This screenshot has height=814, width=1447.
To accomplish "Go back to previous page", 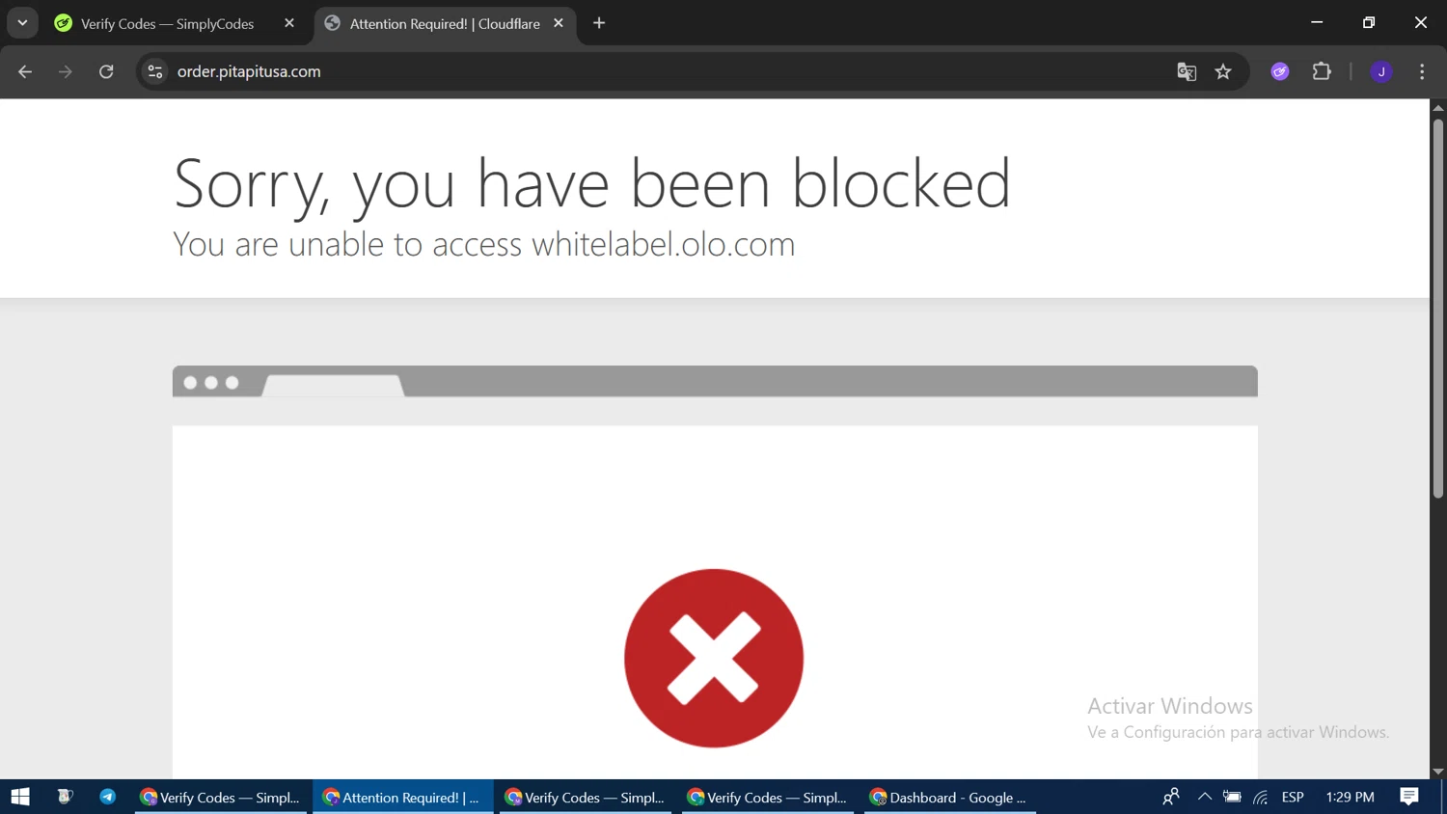I will 25,71.
